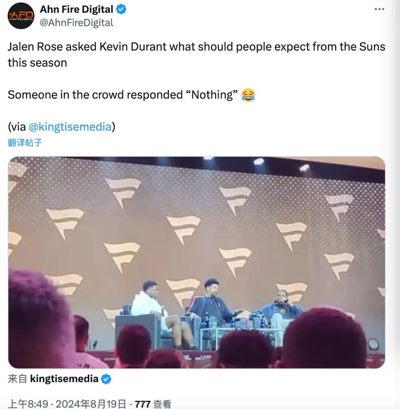Translate the post via 翻译帖子

pos(25,143)
